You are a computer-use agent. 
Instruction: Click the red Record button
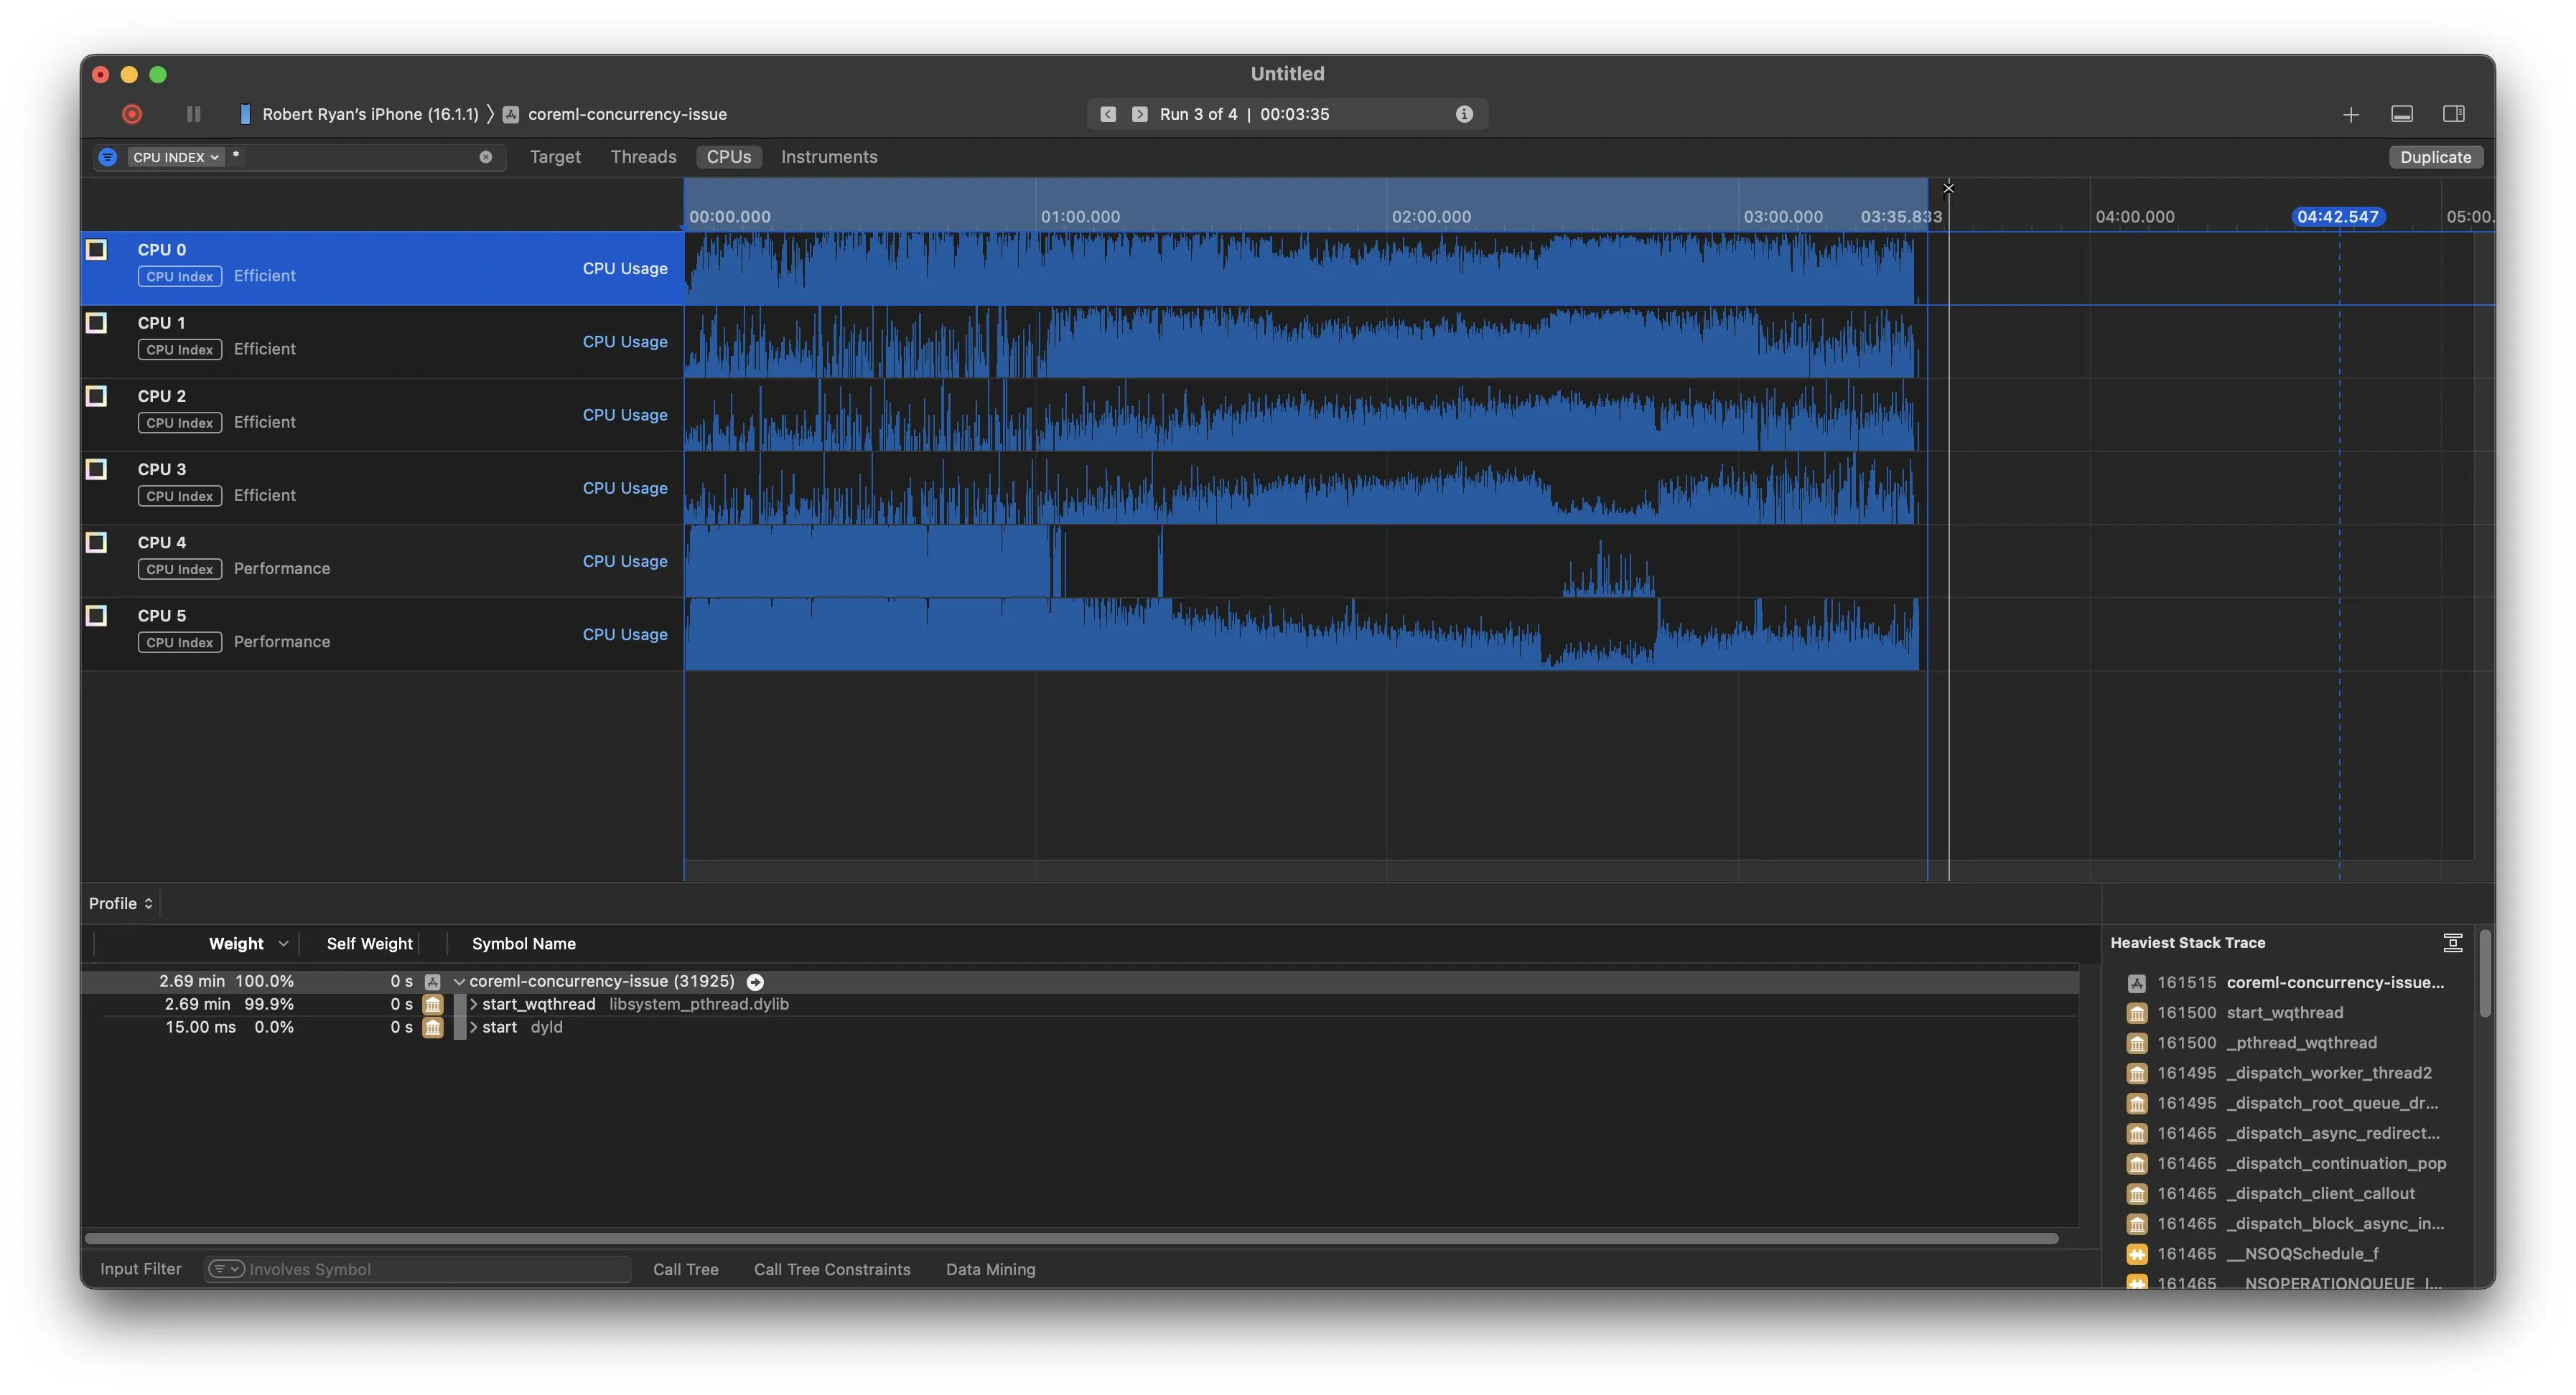point(132,114)
